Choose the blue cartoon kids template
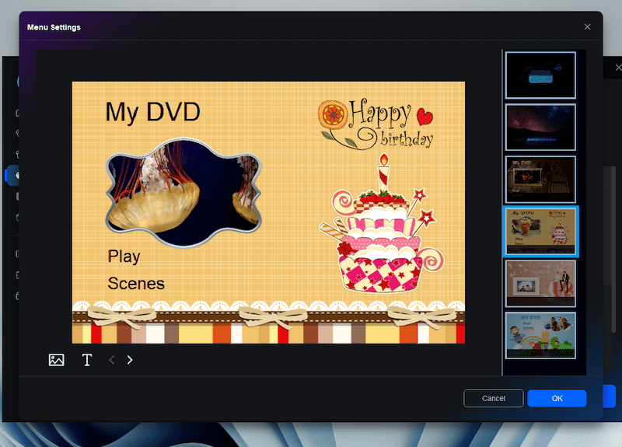This screenshot has width=622, height=447. (x=540, y=335)
